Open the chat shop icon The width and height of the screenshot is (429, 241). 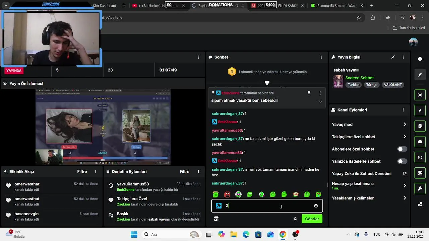click(x=216, y=219)
